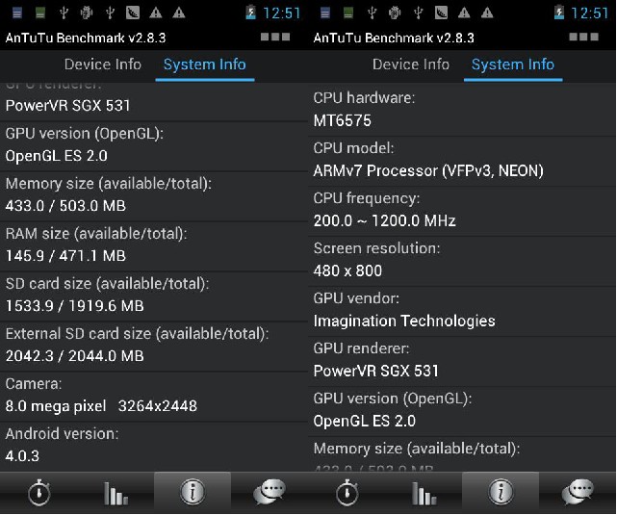Tap last warning triangle in left status bar
This screenshot has width=617, height=515.
(179, 13)
